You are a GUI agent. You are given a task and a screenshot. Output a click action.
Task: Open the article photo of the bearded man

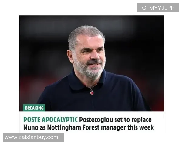(x=92, y=63)
